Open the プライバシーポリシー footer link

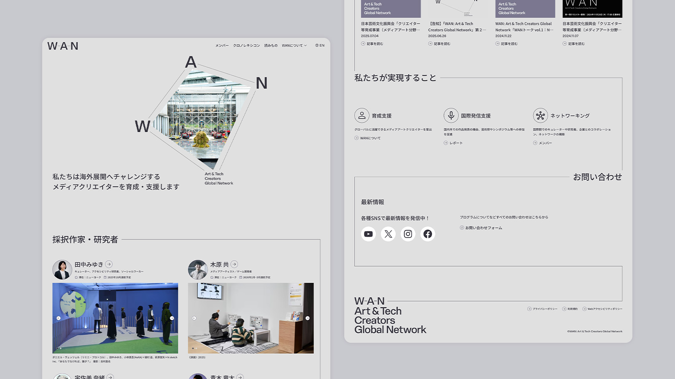544,309
